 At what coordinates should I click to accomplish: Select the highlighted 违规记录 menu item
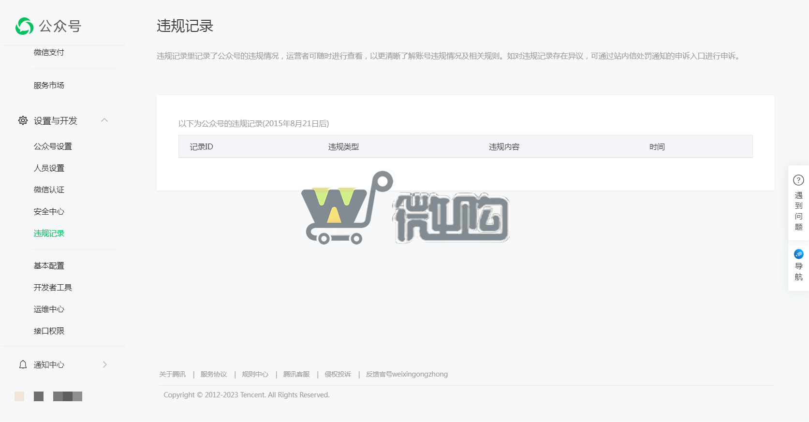click(x=49, y=233)
